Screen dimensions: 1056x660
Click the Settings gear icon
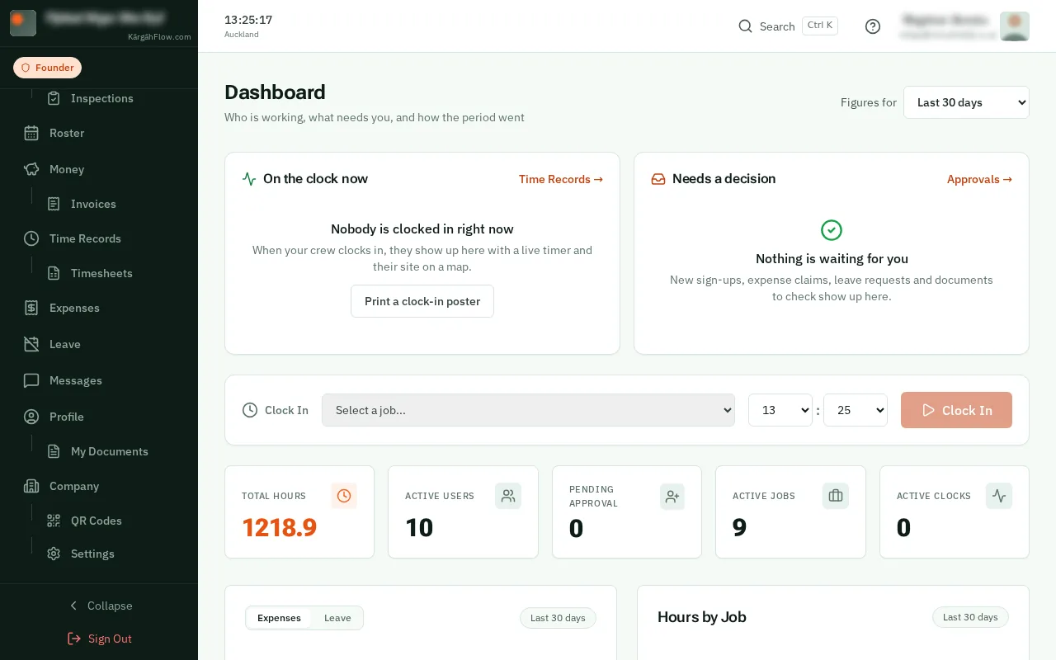coord(54,554)
